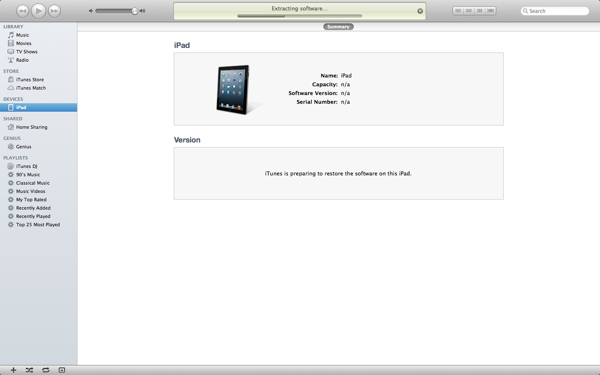The width and height of the screenshot is (600, 375).
Task: Click the iTunes DJ disc icon
Action: tap(11, 166)
